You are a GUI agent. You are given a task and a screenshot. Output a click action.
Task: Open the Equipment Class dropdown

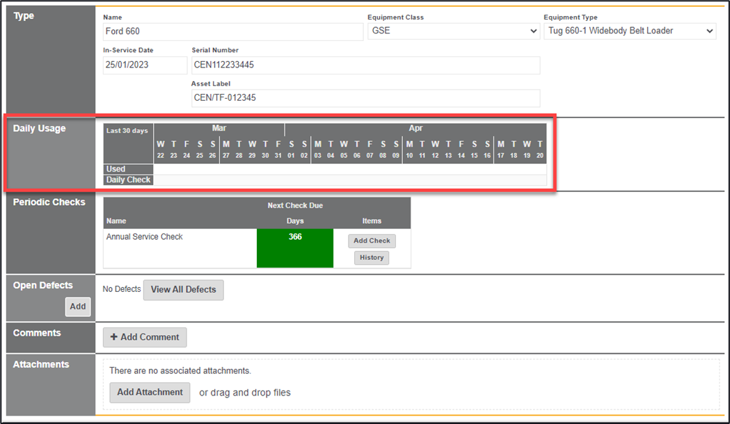point(454,31)
